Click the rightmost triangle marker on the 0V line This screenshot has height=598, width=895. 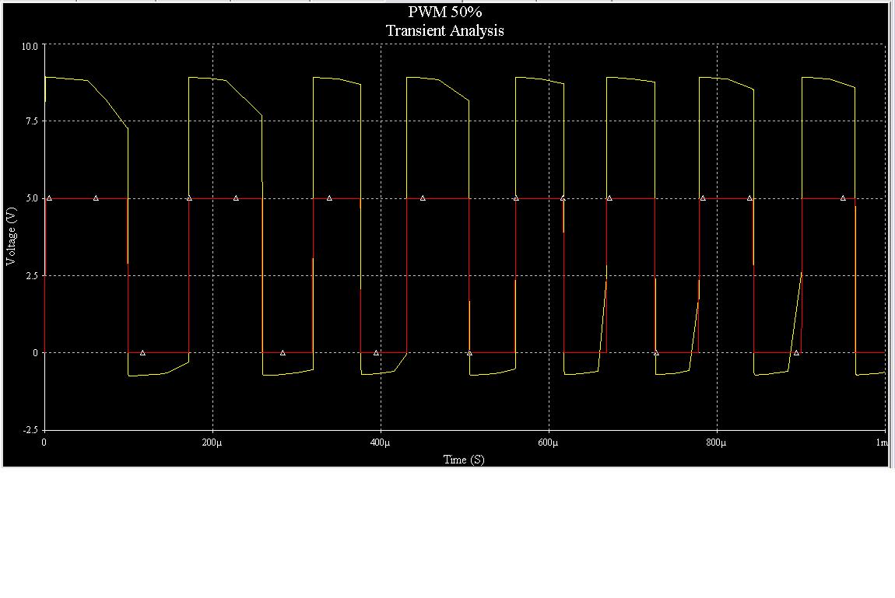797,353
